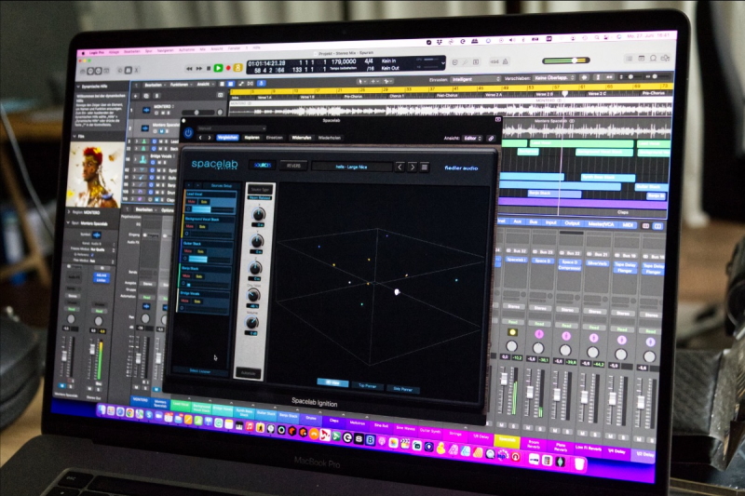
Task: Click the count-in 1234 icon in toolbar
Action: pyautogui.click(x=494, y=61)
